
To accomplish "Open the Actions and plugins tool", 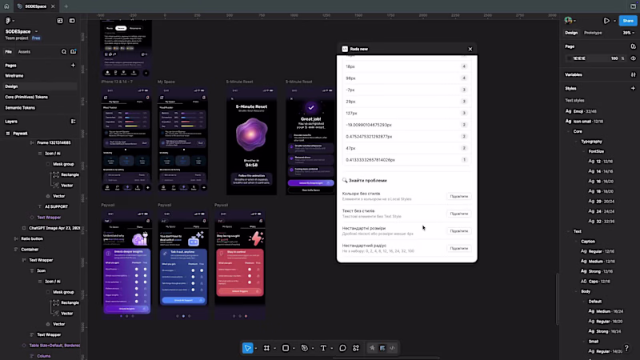I will [x=356, y=348].
